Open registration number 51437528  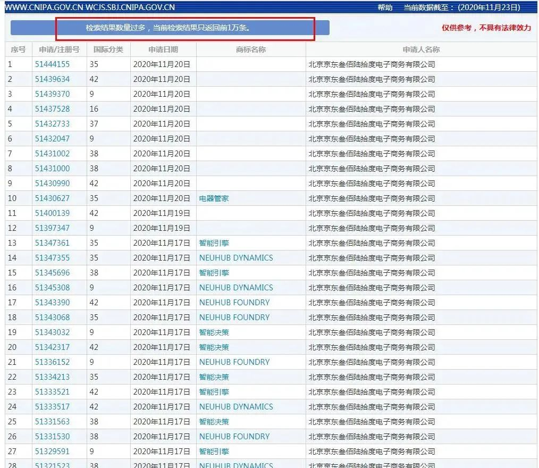(x=52, y=109)
